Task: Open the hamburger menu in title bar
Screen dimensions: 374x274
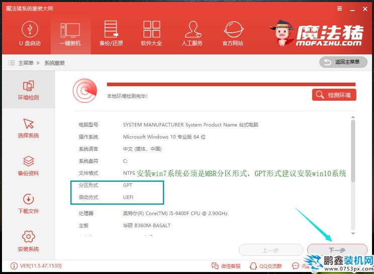Action: (x=340, y=9)
